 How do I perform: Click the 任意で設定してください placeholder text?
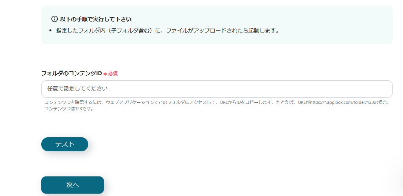pos(77,89)
